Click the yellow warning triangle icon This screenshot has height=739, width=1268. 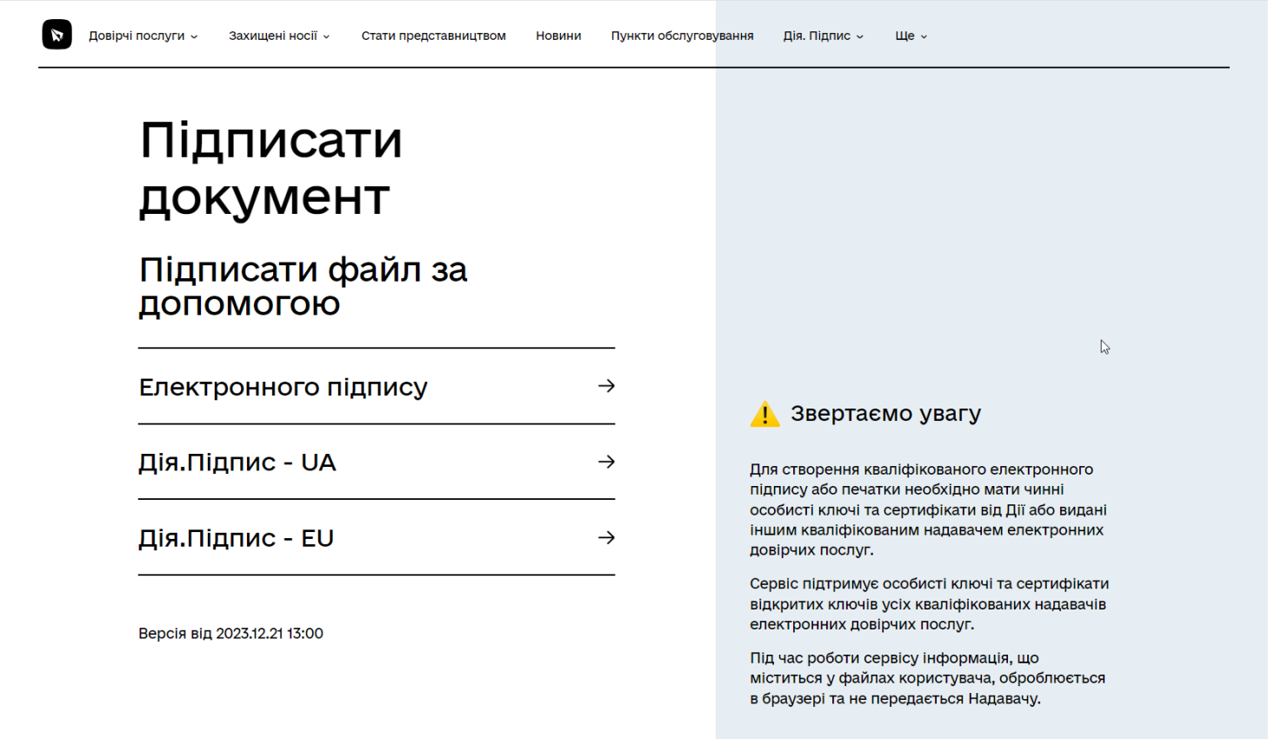pos(764,415)
